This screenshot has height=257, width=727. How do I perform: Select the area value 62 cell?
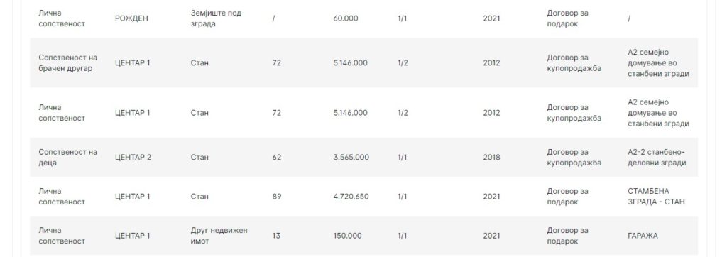point(276,158)
